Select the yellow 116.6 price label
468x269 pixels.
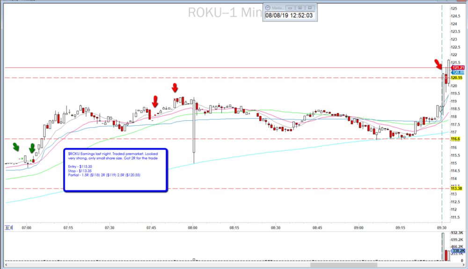(455, 139)
